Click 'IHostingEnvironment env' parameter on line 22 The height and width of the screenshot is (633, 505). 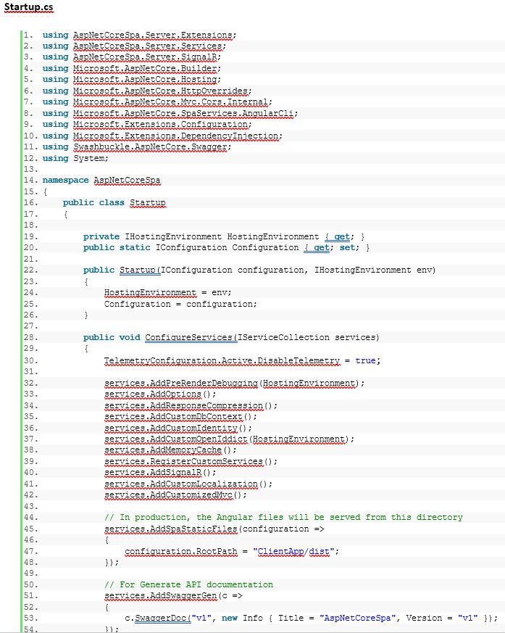tap(373, 270)
